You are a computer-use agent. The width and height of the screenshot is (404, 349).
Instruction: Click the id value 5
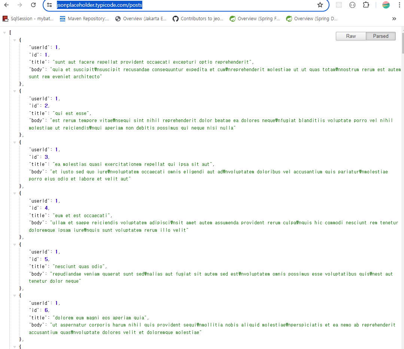point(46,259)
